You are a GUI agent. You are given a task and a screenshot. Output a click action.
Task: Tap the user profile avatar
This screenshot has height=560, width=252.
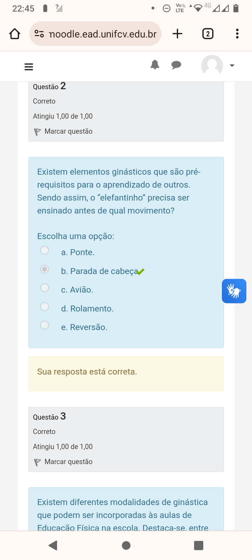(212, 65)
